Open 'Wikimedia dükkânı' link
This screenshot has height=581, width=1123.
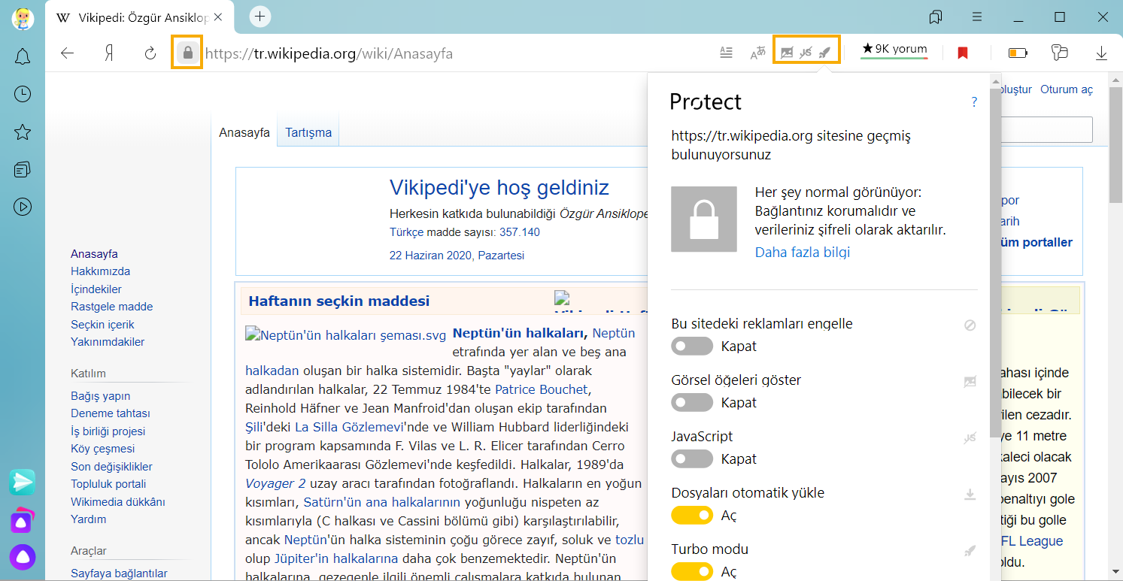[x=118, y=502]
